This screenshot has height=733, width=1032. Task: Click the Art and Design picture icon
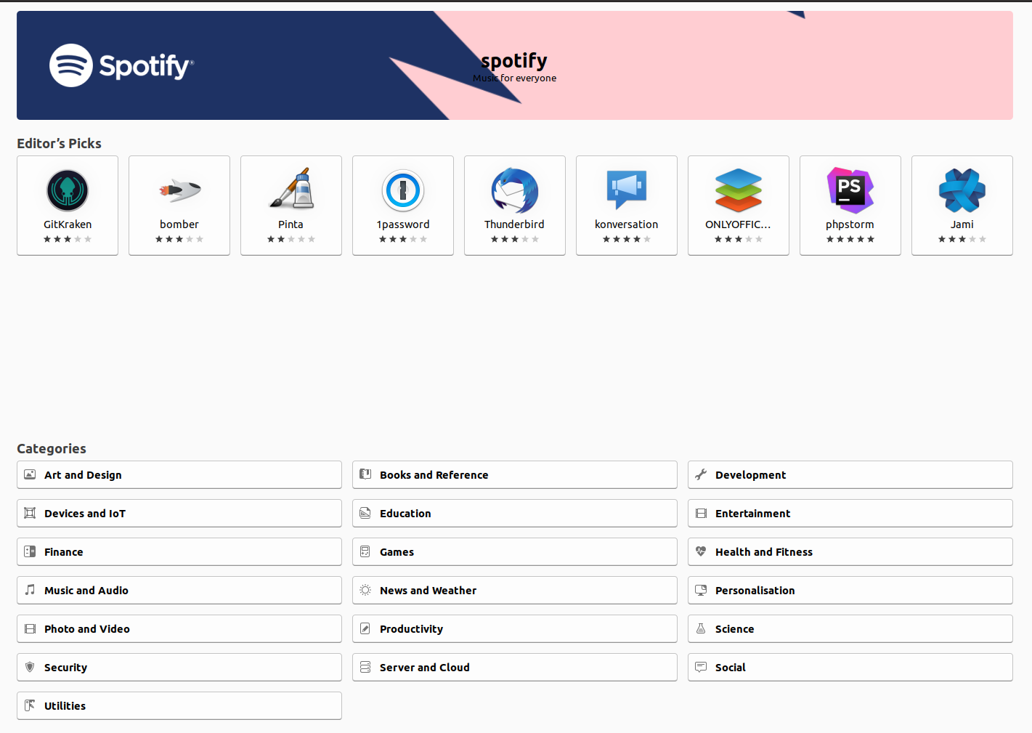30,474
